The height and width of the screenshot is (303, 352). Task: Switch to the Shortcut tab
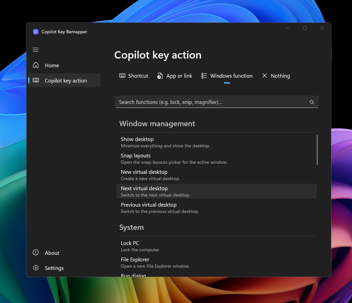click(134, 76)
